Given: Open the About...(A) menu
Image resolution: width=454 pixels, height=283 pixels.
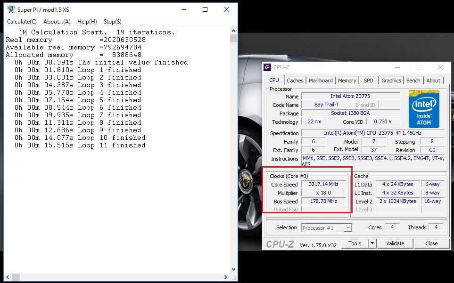Looking at the screenshot, I should tap(57, 22).
